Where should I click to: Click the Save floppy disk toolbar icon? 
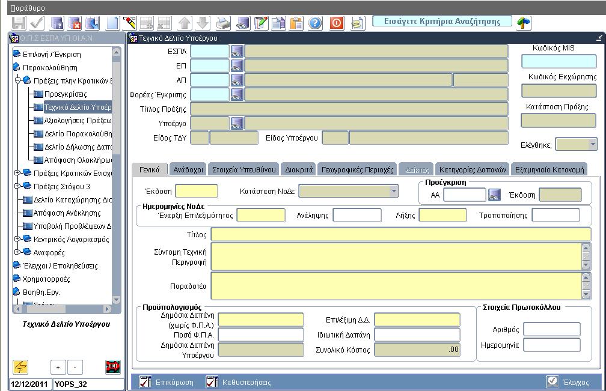[x=19, y=23]
